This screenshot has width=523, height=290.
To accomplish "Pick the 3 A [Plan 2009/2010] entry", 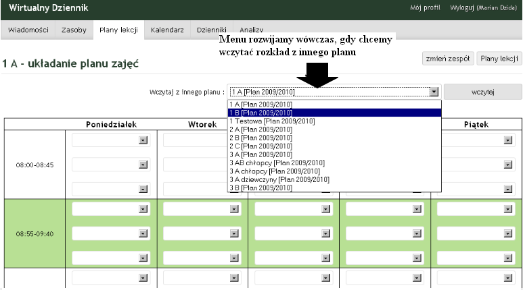I will [334, 154].
